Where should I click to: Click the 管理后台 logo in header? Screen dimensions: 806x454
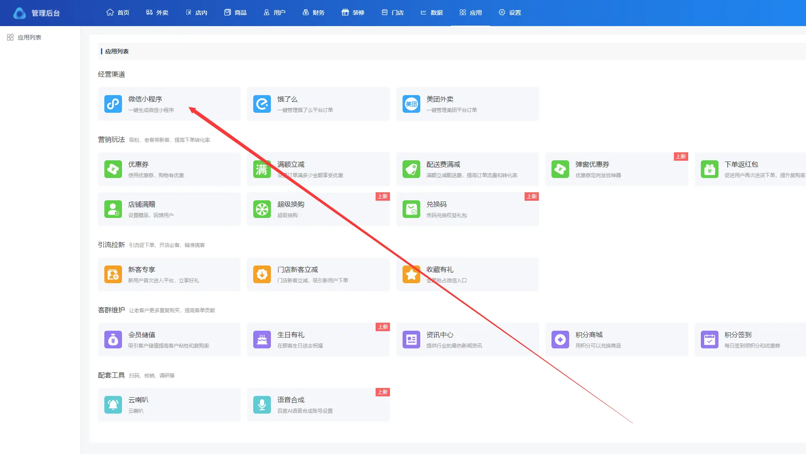coord(37,13)
